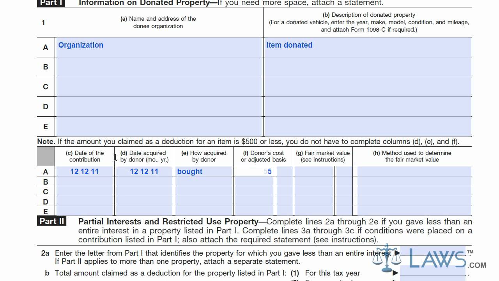Activate the row C donated property description field
The width and height of the screenshot is (499, 281).
pos(368,87)
